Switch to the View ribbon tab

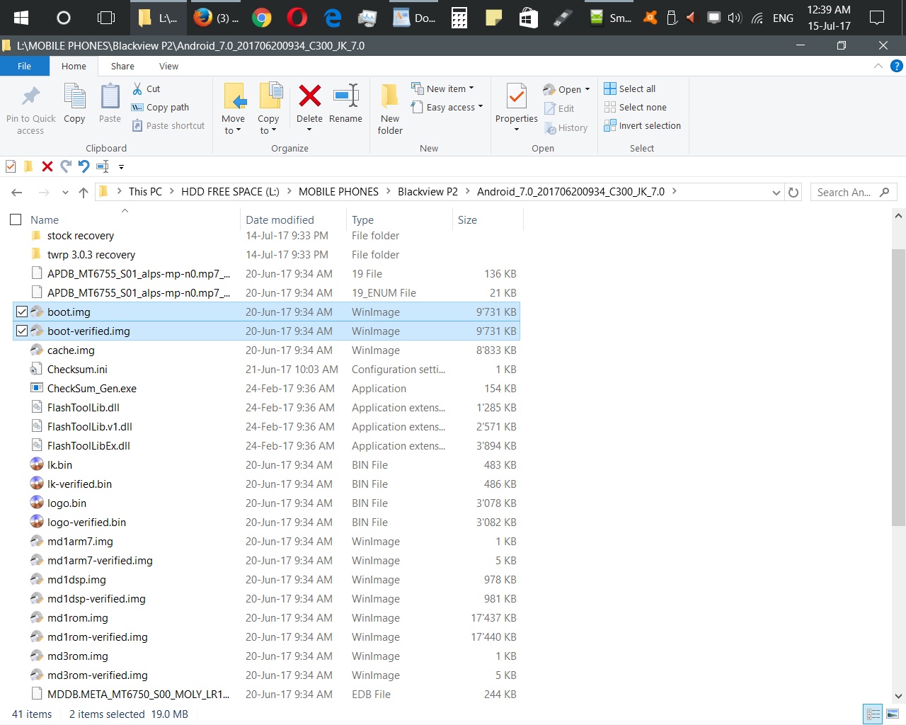tap(168, 66)
